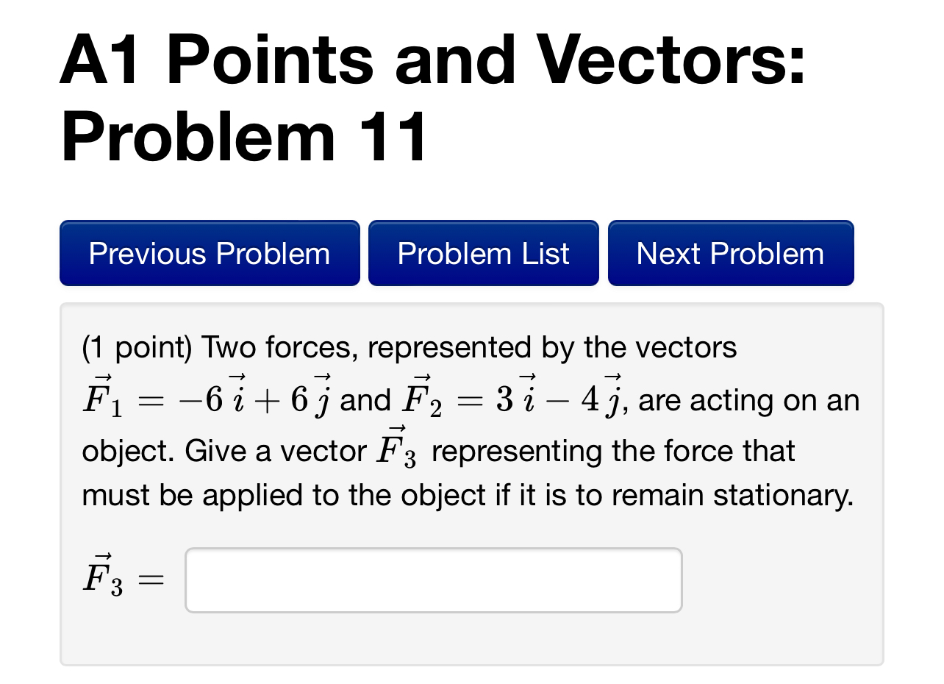Open the Problem List
The width and height of the screenshot is (944, 684).
[x=484, y=253]
